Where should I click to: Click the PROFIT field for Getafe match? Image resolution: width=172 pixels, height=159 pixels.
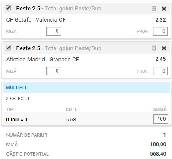pyautogui.click(x=160, y=31)
